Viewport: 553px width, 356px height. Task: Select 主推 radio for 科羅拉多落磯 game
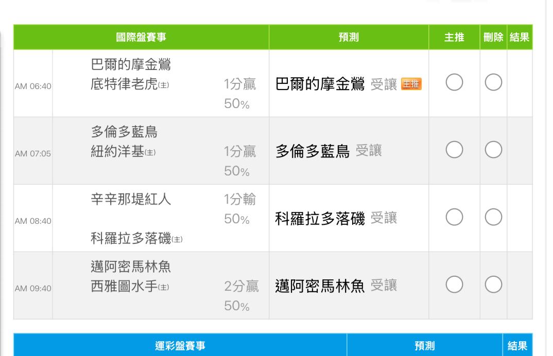coord(454,217)
